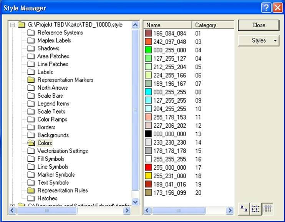Image resolution: width=285 pixels, height=222 pixels.
Task: Click the tree panel scroll down arrow
Action: [x=135, y=202]
